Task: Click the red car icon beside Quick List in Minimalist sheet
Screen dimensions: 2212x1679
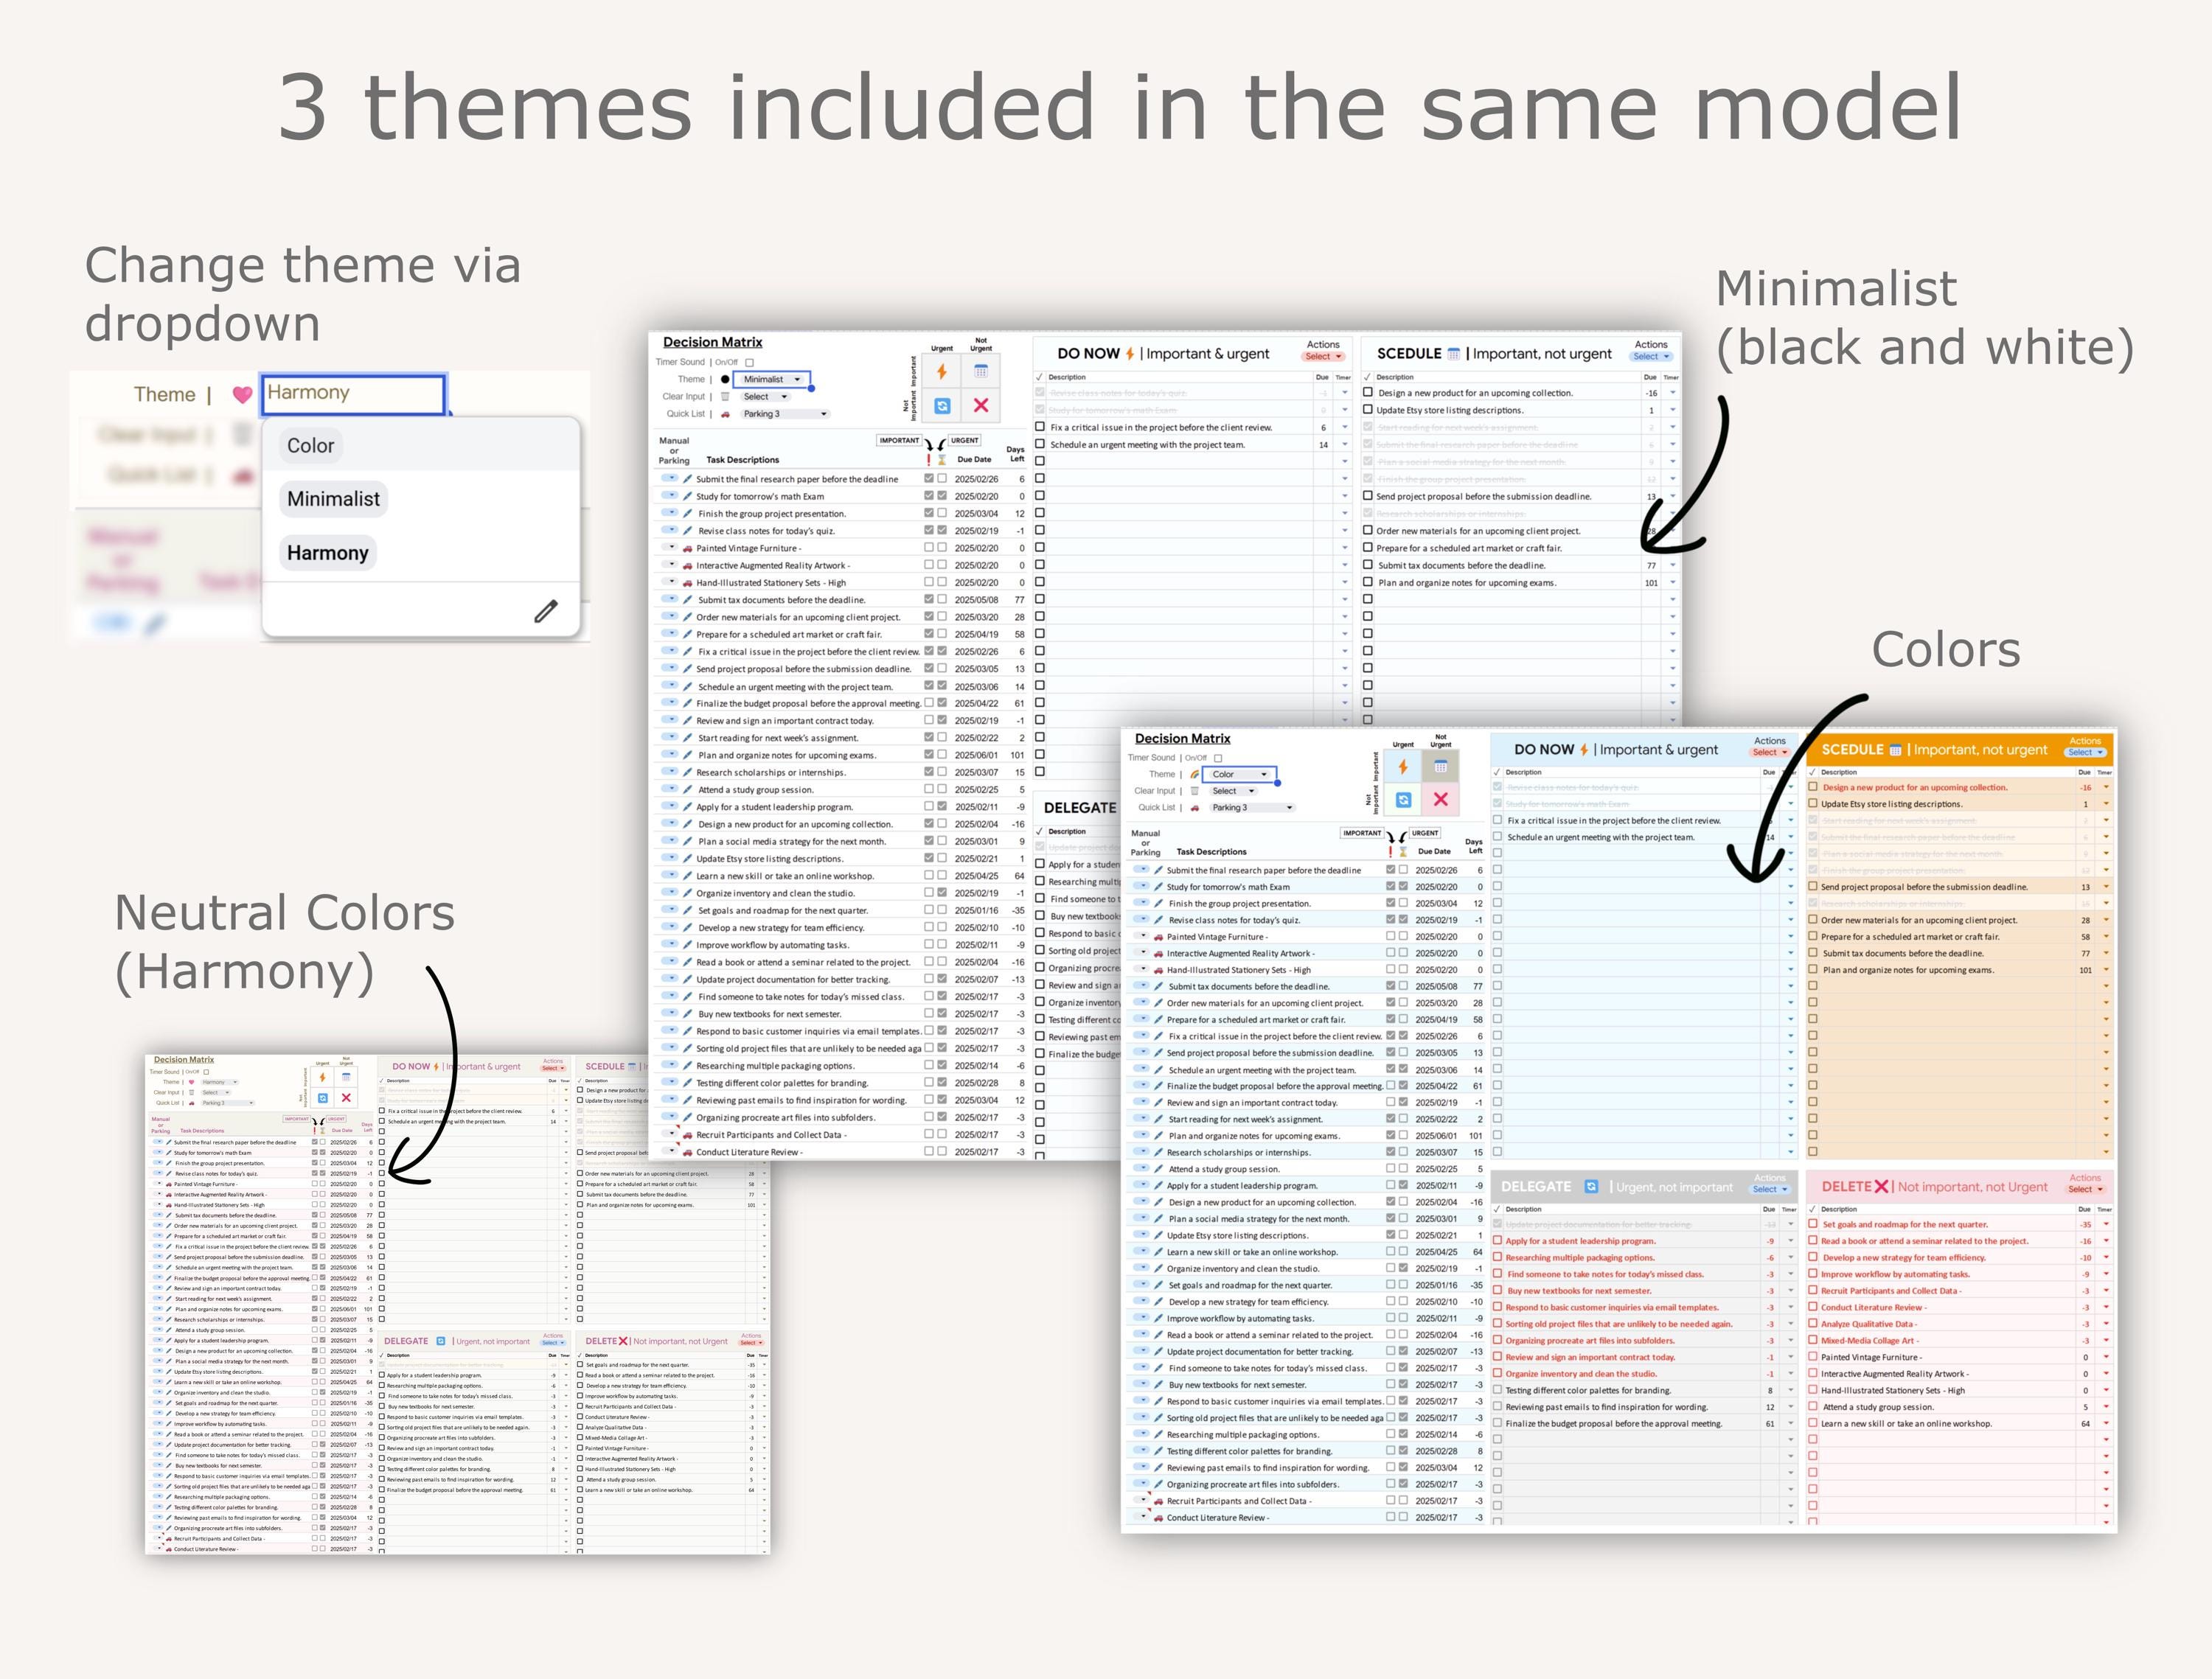Action: point(725,413)
